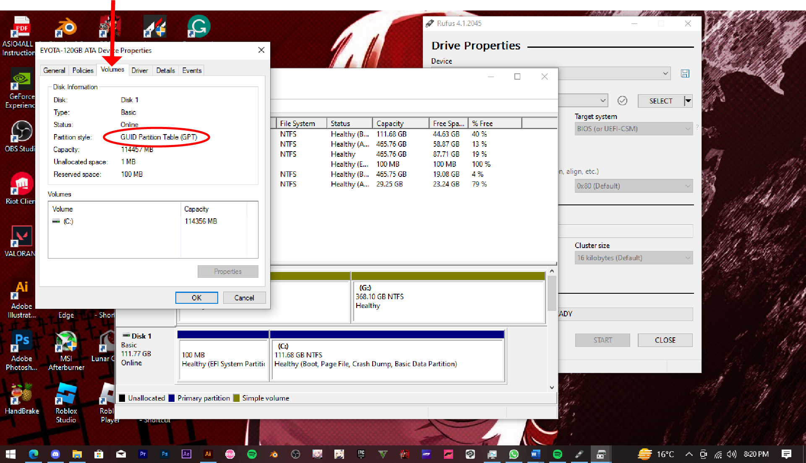This screenshot has height=463, width=806.
Task: Open WhatsApp from the taskbar
Action: 514,454
